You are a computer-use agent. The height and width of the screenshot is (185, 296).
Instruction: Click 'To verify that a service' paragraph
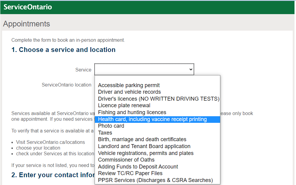[x=53, y=131]
